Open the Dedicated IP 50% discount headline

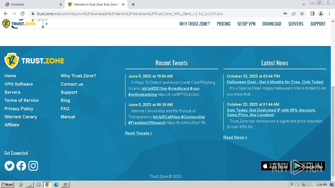[x=271, y=113]
